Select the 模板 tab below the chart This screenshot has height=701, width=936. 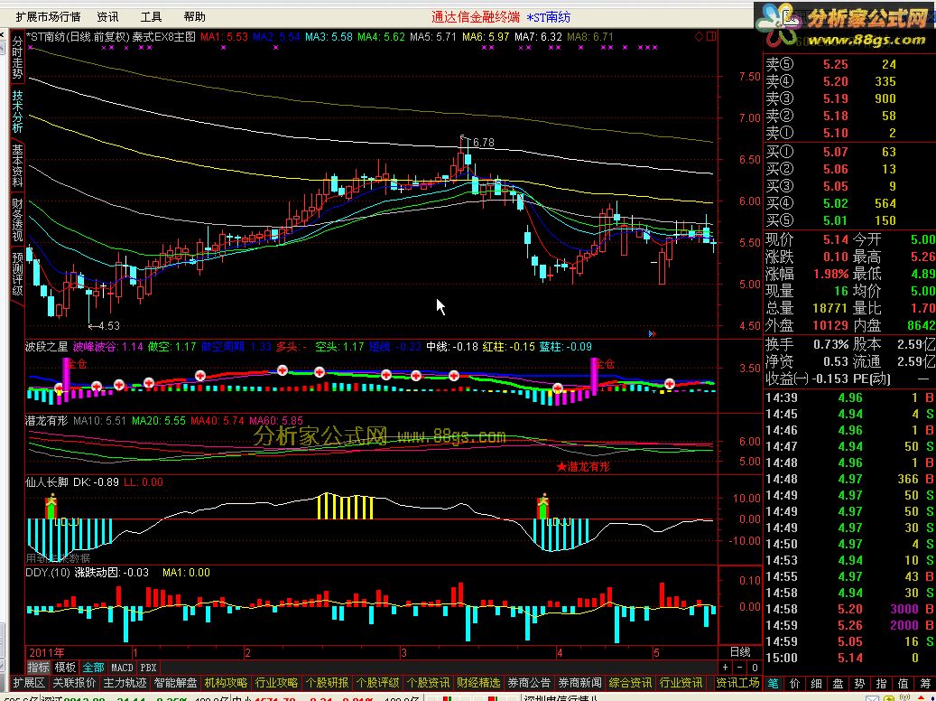[65, 668]
